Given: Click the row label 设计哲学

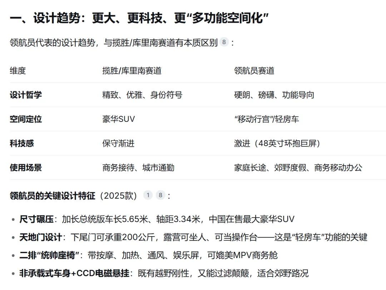Looking at the screenshot, I should click(26, 95).
